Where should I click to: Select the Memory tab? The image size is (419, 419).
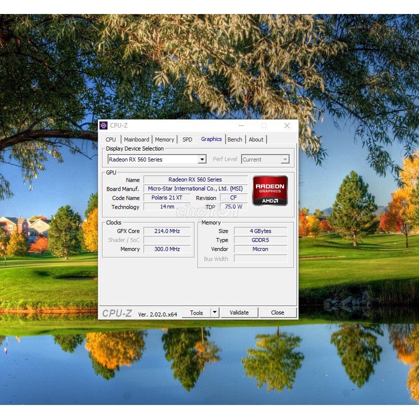tap(164, 139)
